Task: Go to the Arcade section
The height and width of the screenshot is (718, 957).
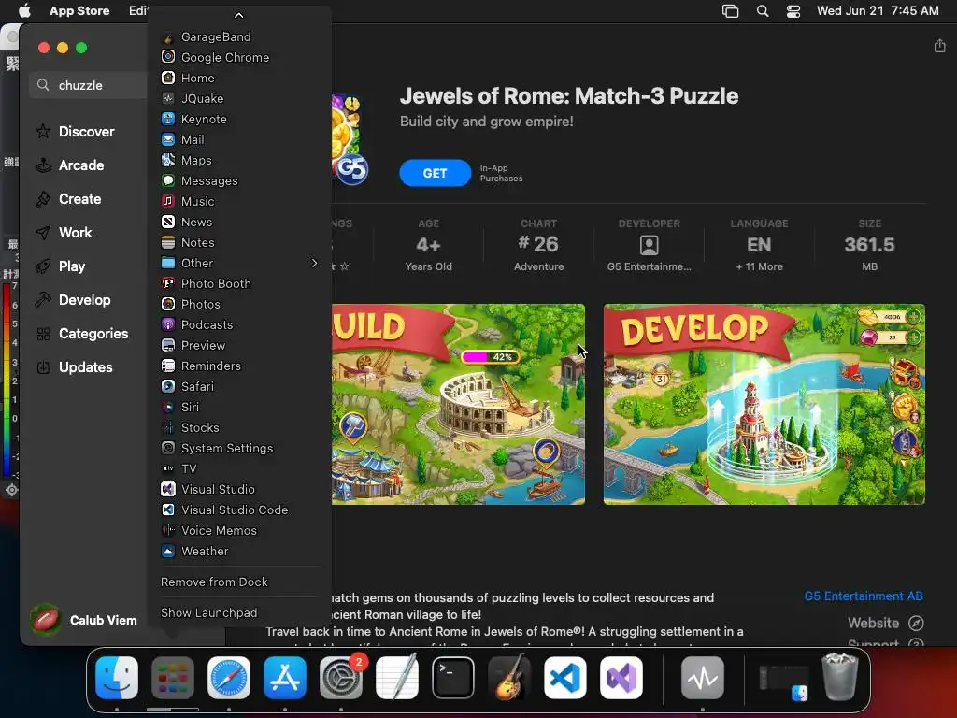Action: click(80, 165)
